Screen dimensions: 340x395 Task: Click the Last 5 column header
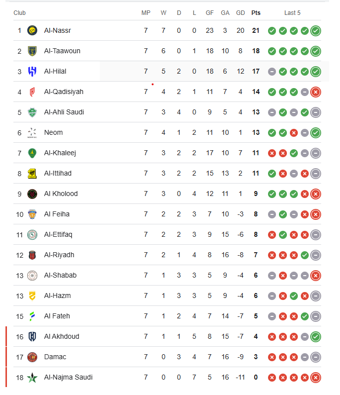(x=292, y=13)
